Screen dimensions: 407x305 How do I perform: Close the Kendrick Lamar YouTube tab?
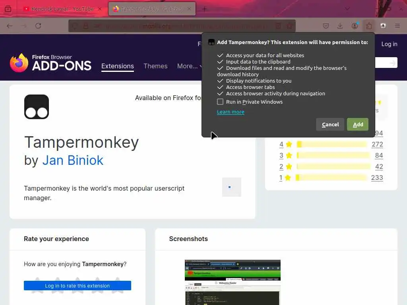click(100, 9)
